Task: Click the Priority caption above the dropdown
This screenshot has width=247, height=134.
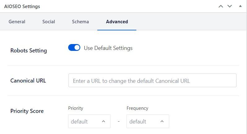Action: (x=76, y=108)
